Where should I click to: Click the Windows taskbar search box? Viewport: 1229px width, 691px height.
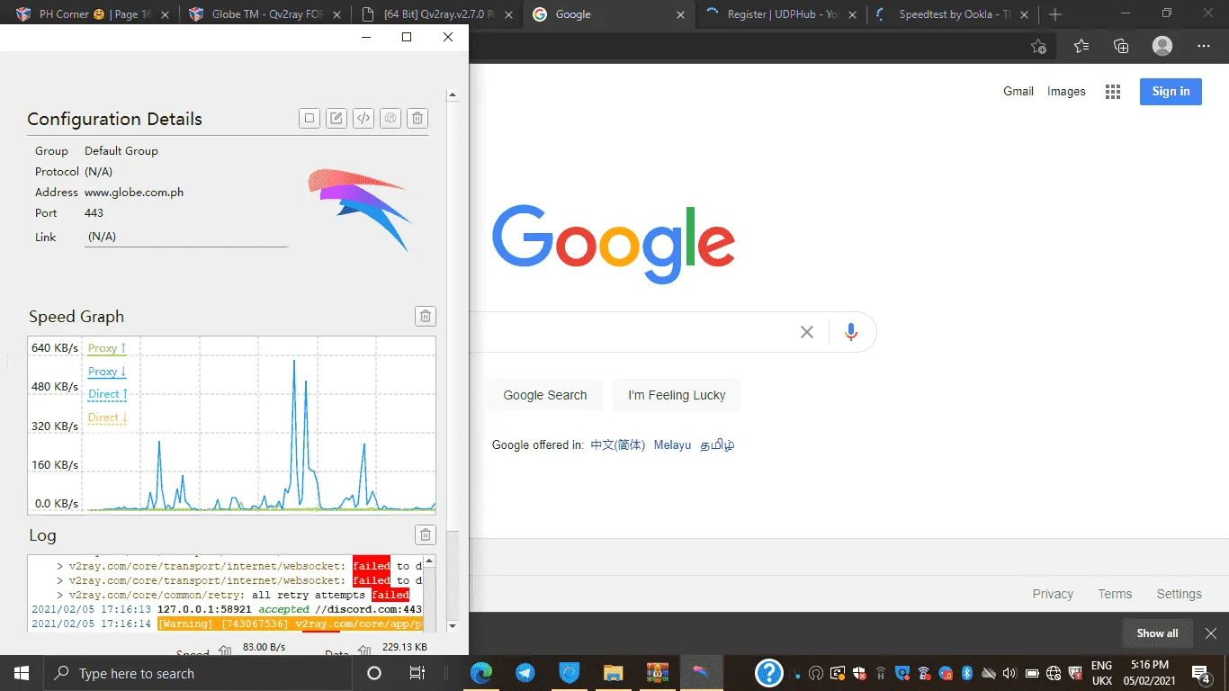click(x=196, y=673)
